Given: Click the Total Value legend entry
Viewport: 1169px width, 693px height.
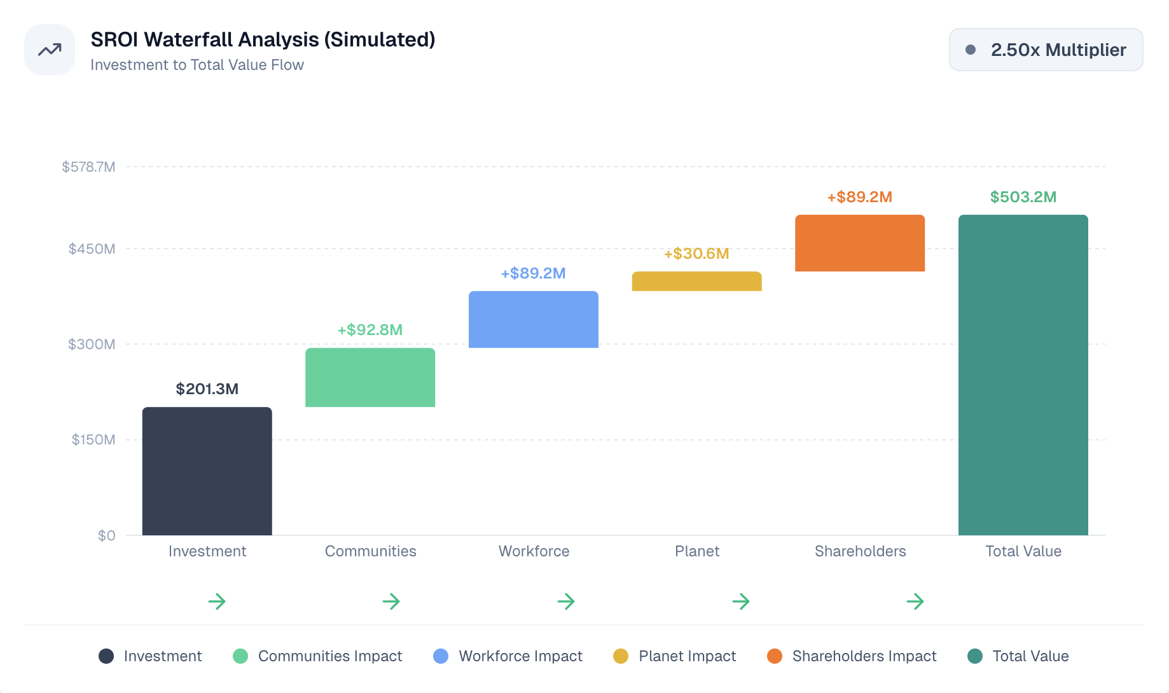Looking at the screenshot, I should click(x=1018, y=656).
